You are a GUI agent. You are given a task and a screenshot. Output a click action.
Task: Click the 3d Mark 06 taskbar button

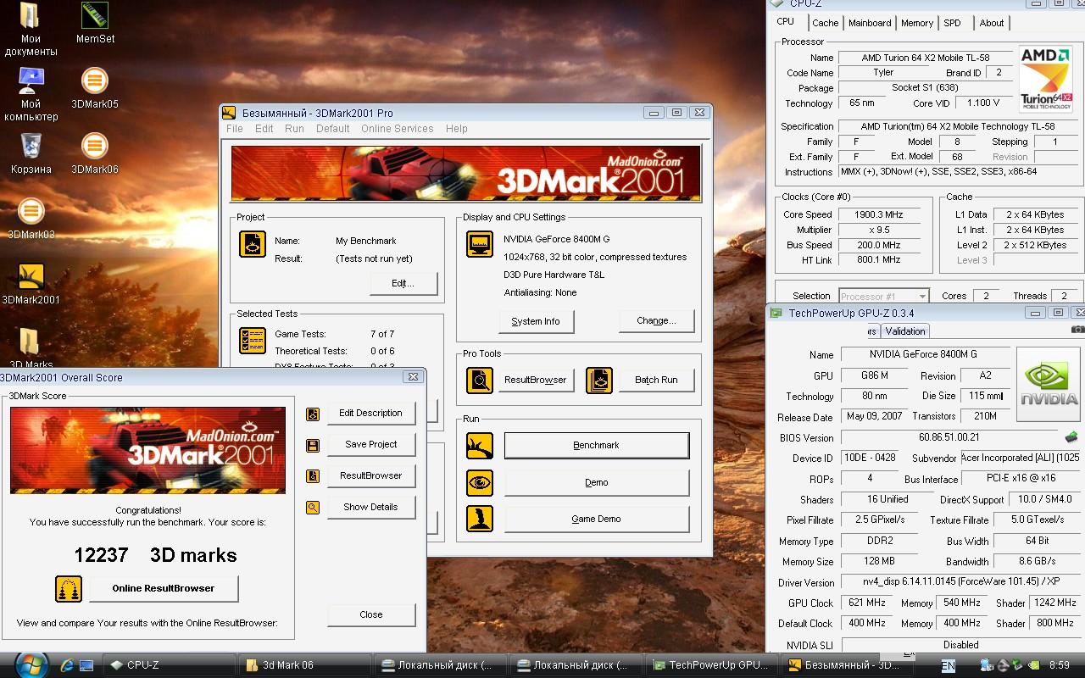305,665
